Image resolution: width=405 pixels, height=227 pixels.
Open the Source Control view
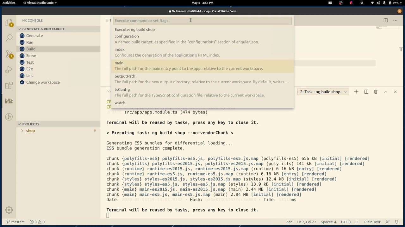point(9,54)
